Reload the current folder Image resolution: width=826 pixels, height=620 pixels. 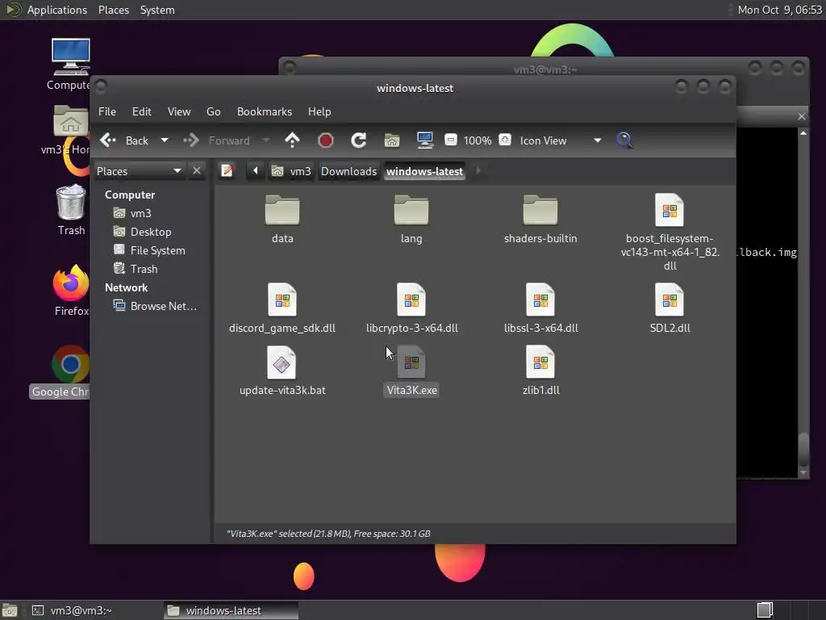[359, 140]
